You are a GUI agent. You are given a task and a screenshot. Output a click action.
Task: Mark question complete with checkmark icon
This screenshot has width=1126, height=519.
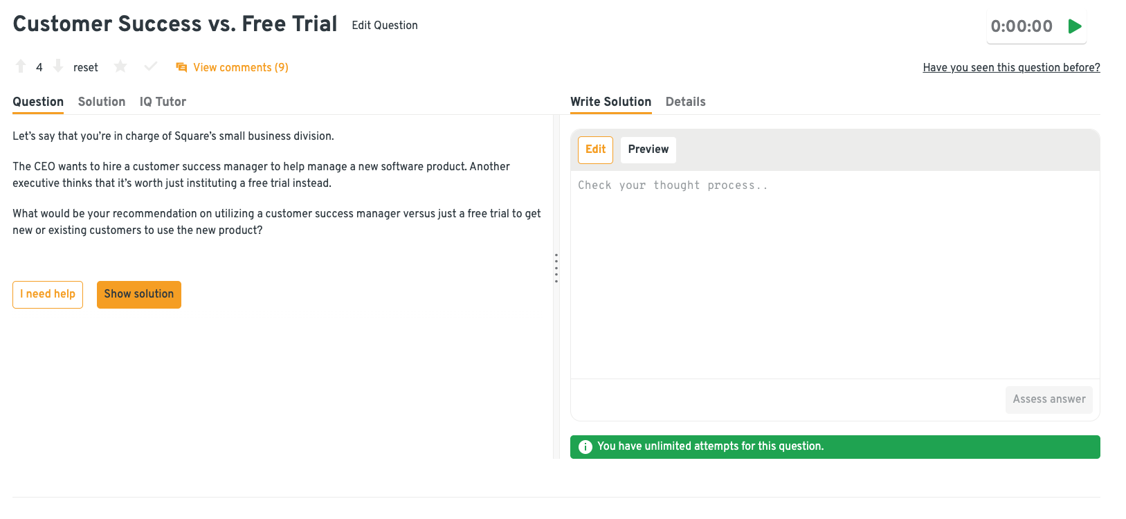pos(151,66)
